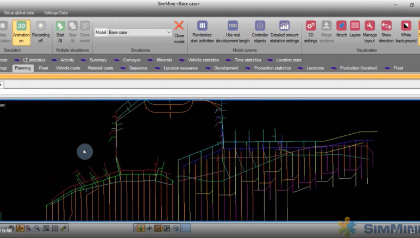420x238 pixels.
Task: Select the zoom window tool
Action: coord(46,228)
